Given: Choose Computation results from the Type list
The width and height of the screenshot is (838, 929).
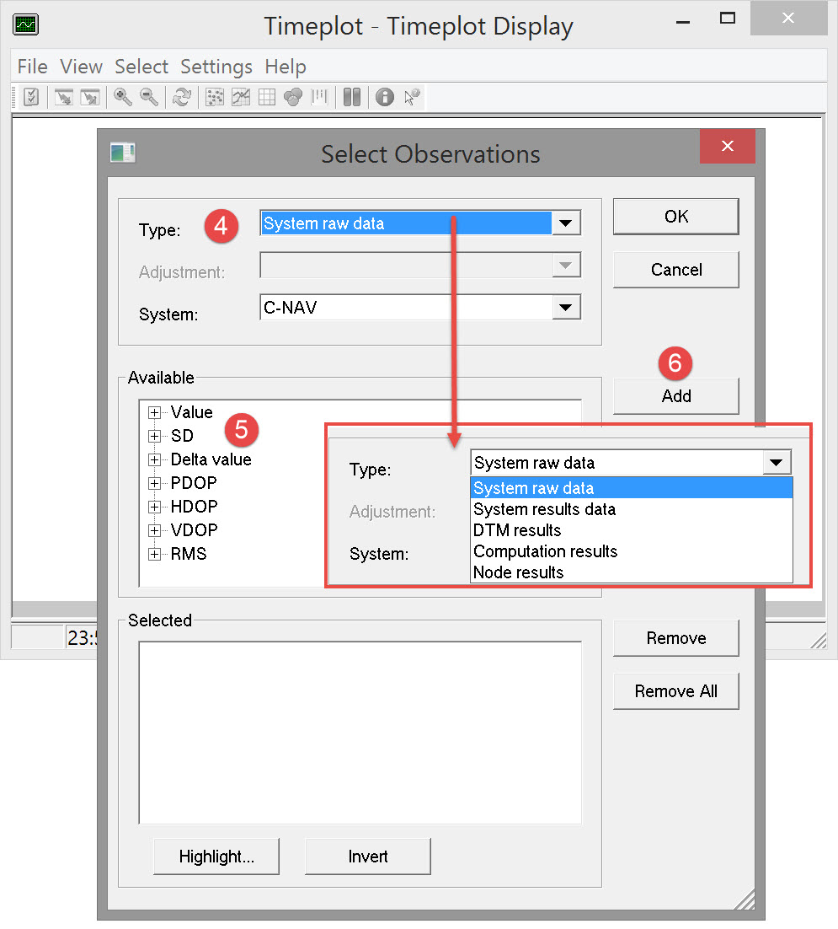Looking at the screenshot, I should 546,551.
